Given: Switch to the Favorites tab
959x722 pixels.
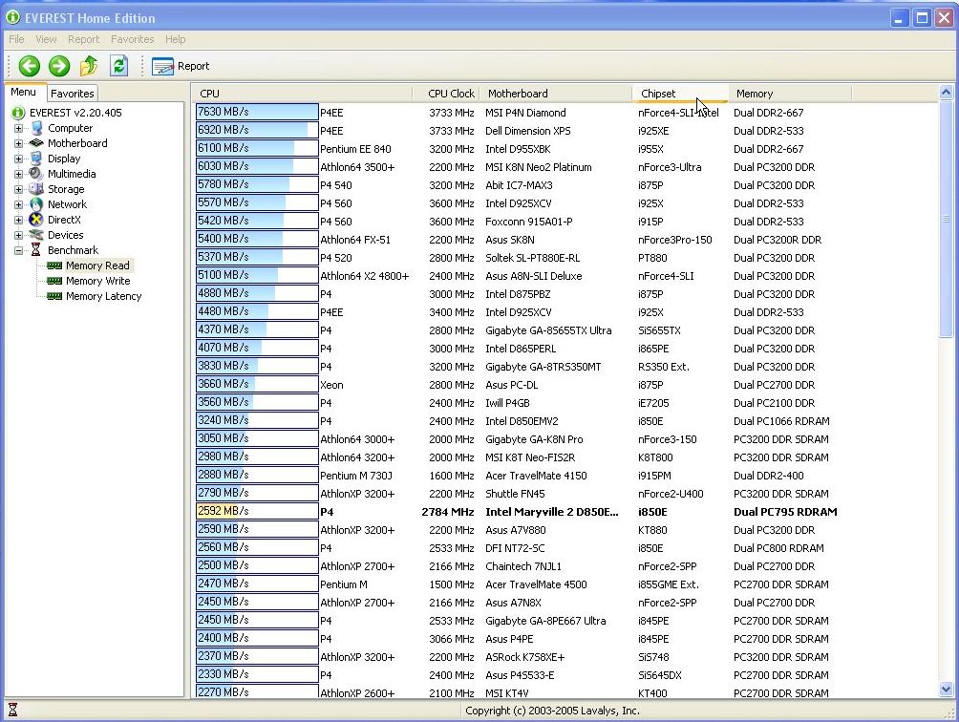Looking at the screenshot, I should (73, 94).
